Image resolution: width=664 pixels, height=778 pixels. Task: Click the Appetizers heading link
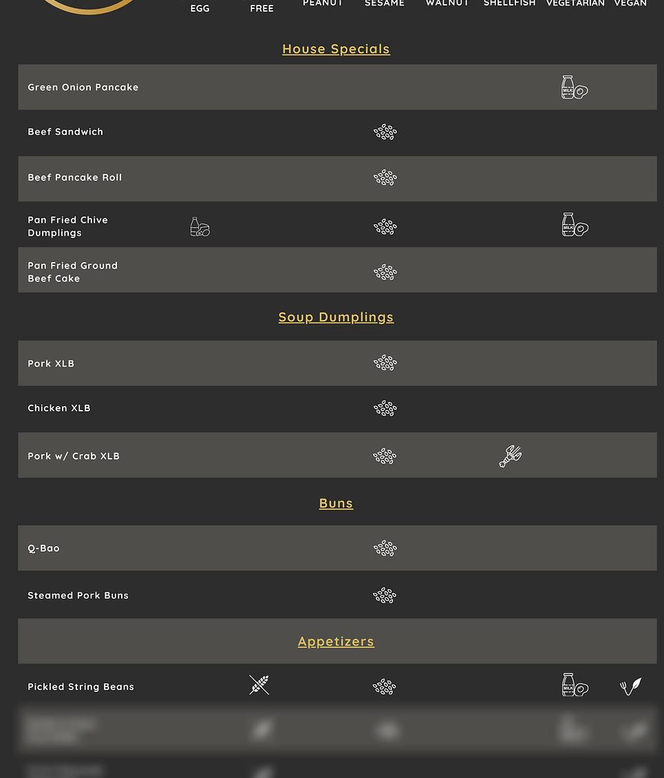336,641
